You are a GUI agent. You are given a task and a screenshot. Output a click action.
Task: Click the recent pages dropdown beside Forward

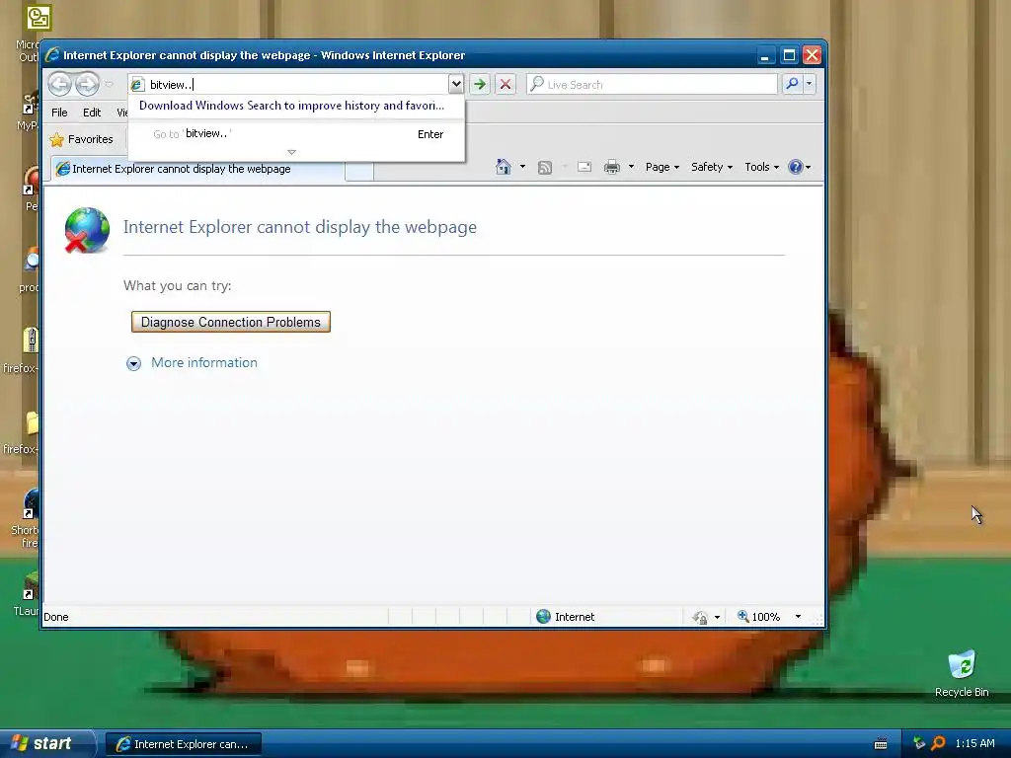coord(109,84)
